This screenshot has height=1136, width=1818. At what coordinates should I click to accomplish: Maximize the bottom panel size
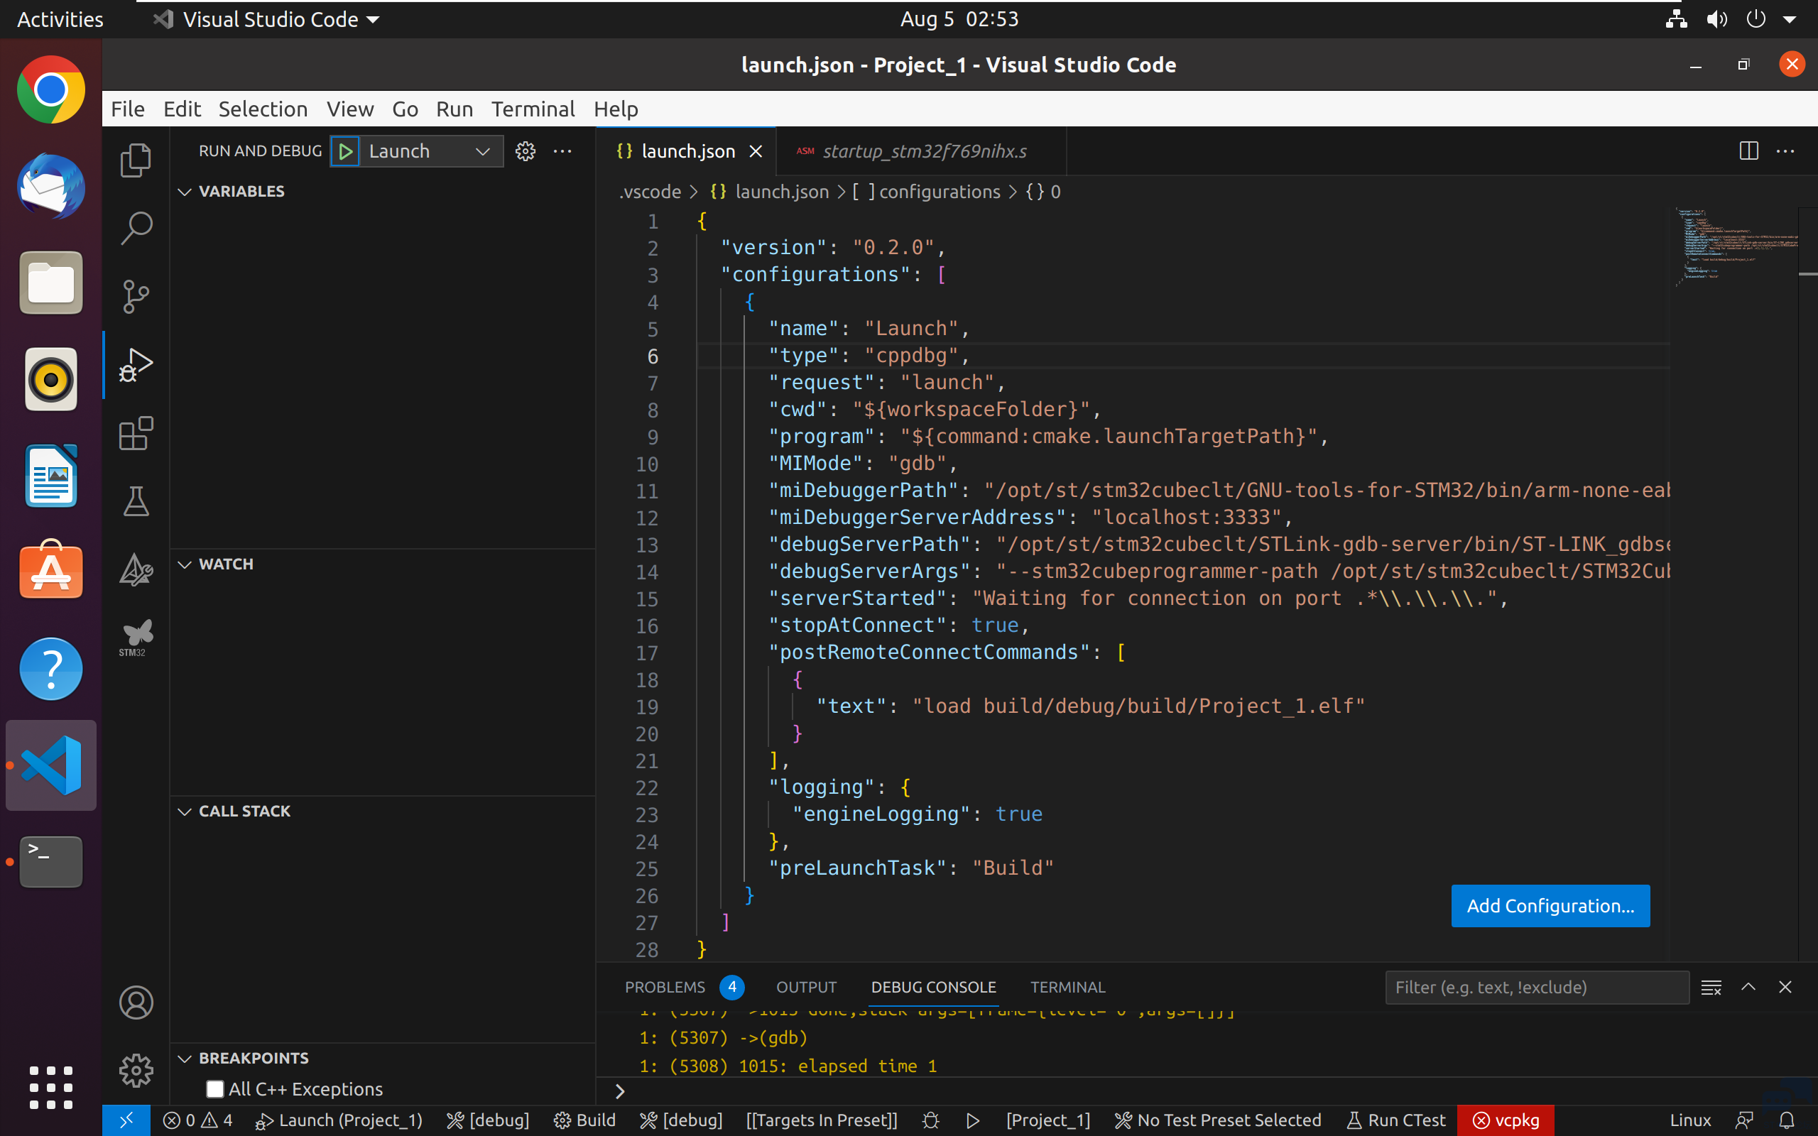click(x=1748, y=987)
